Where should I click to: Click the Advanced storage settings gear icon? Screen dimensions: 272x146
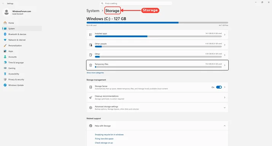click(x=91, y=108)
